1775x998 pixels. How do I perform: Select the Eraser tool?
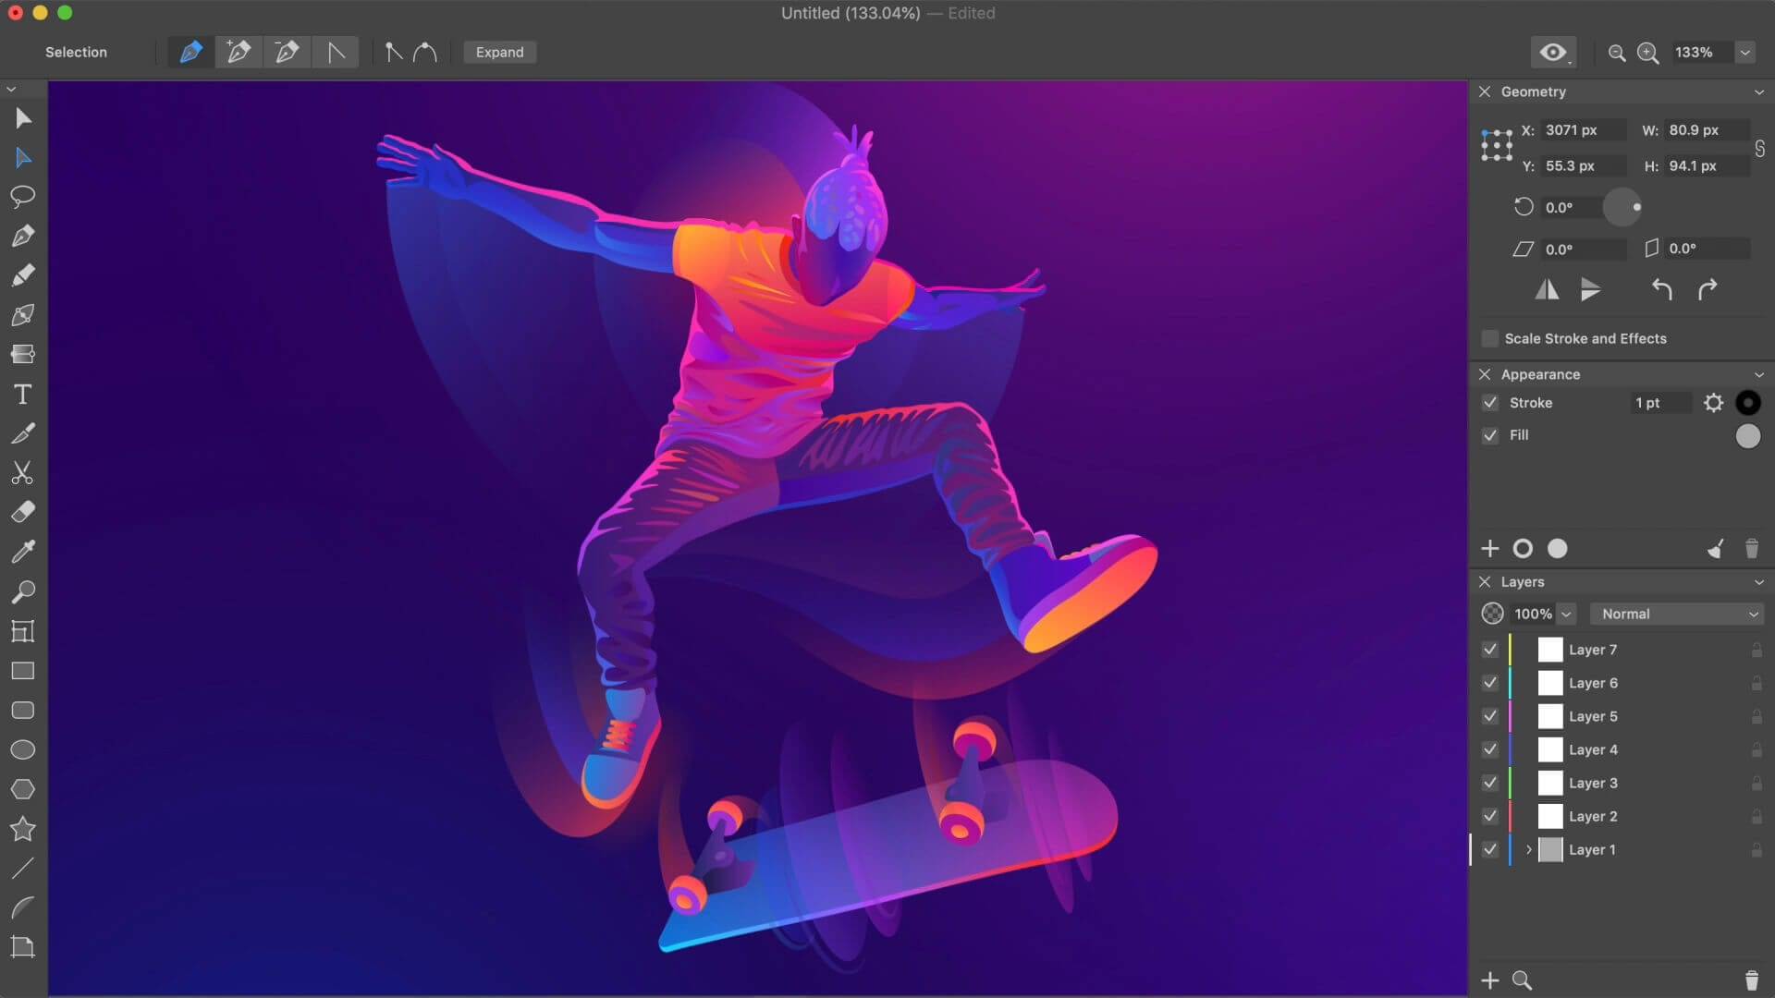pos(22,512)
